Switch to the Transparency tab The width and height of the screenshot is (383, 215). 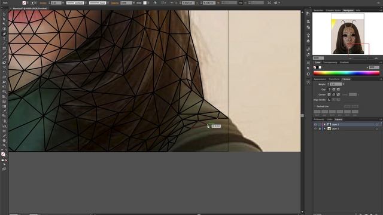pos(330,63)
